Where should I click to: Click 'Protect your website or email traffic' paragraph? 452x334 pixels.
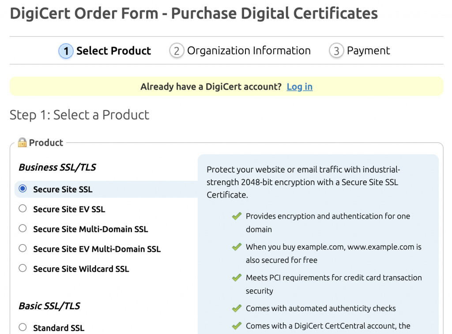[303, 182]
